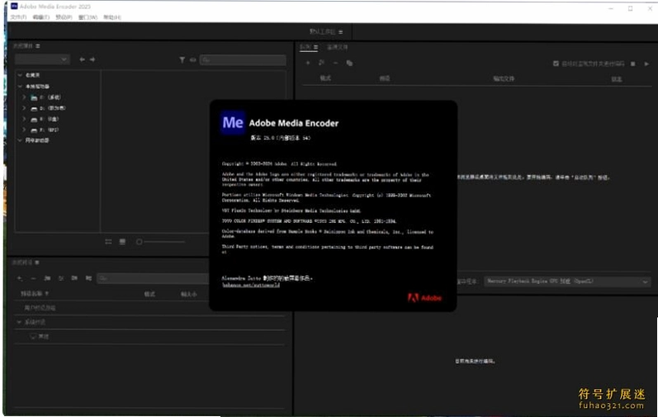
Task: Open the Edit menu
Action: click(40, 17)
